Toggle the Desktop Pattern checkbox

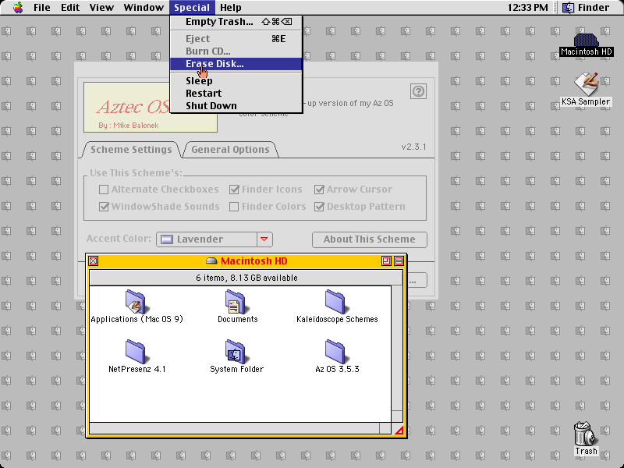319,207
